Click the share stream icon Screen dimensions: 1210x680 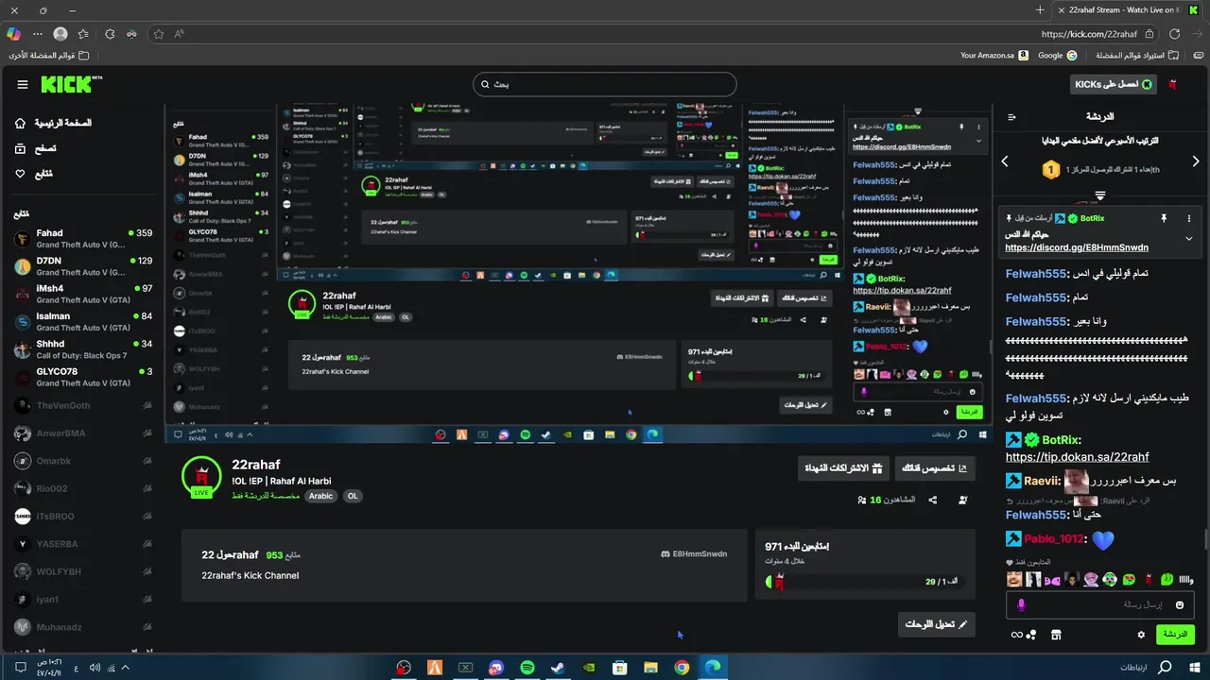coord(933,500)
